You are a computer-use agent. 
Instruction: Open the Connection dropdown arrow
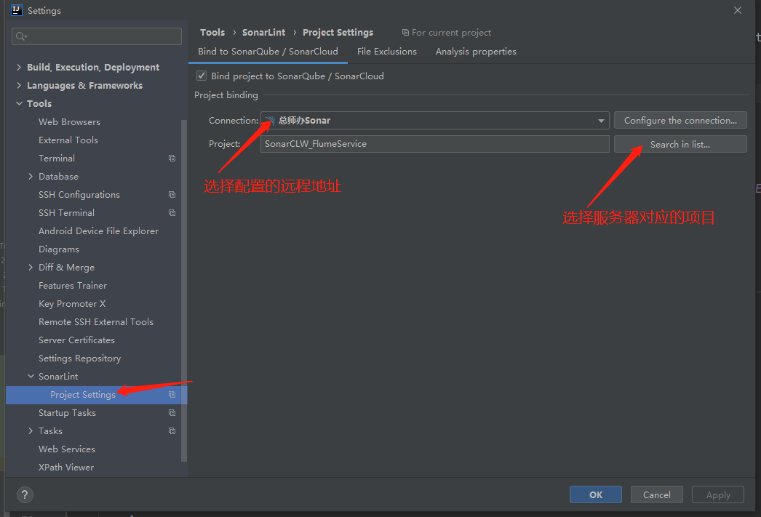click(x=601, y=120)
